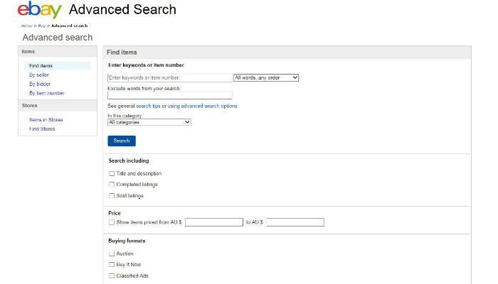Viewport: 498px width, 284px height.
Task: Open the 'All words, any order' dropdown
Action: coord(266,77)
